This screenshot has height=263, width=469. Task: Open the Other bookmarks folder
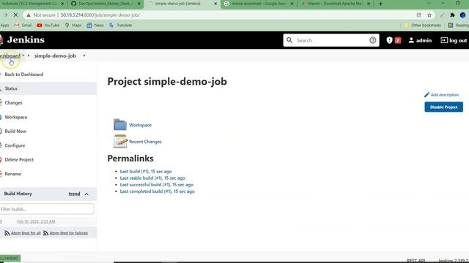[x=422, y=26]
